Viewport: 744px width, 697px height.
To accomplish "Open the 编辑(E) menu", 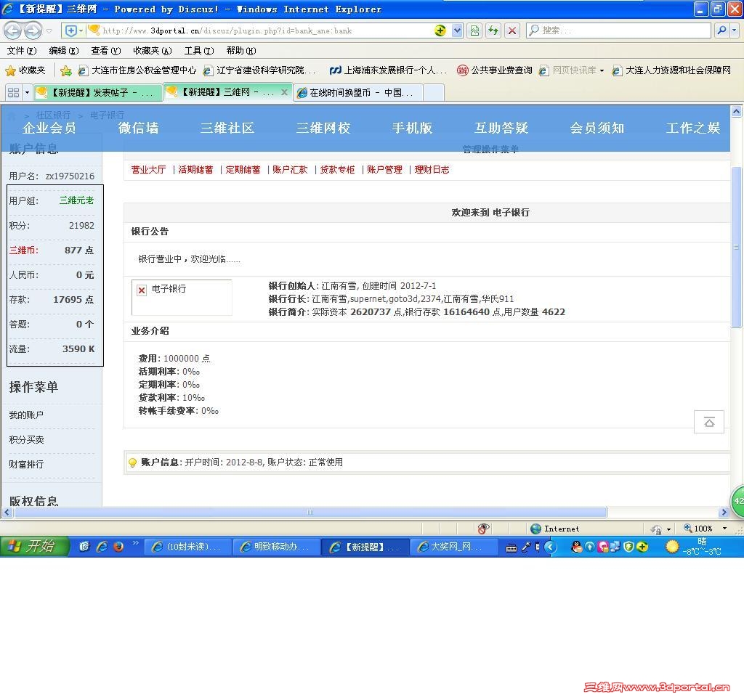I will point(64,51).
